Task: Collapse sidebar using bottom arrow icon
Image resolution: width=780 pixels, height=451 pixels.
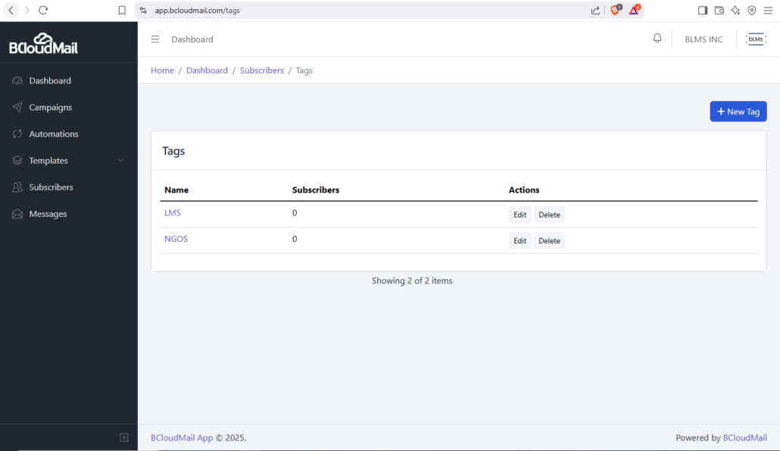Action: pos(124,437)
